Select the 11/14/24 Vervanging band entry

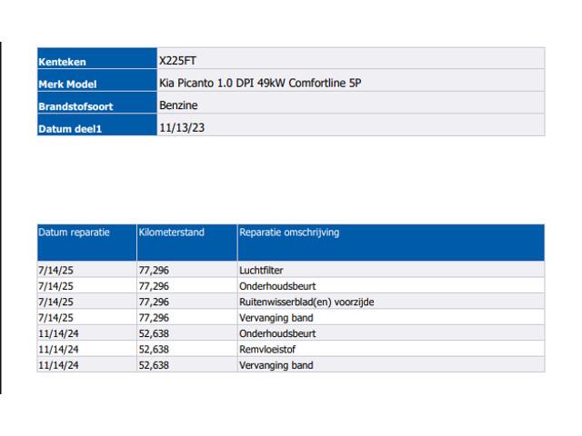pos(276,365)
